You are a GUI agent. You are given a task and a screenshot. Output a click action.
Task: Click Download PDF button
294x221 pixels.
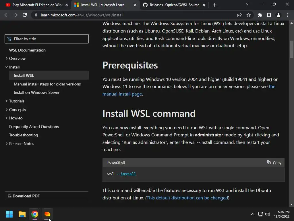(24, 196)
